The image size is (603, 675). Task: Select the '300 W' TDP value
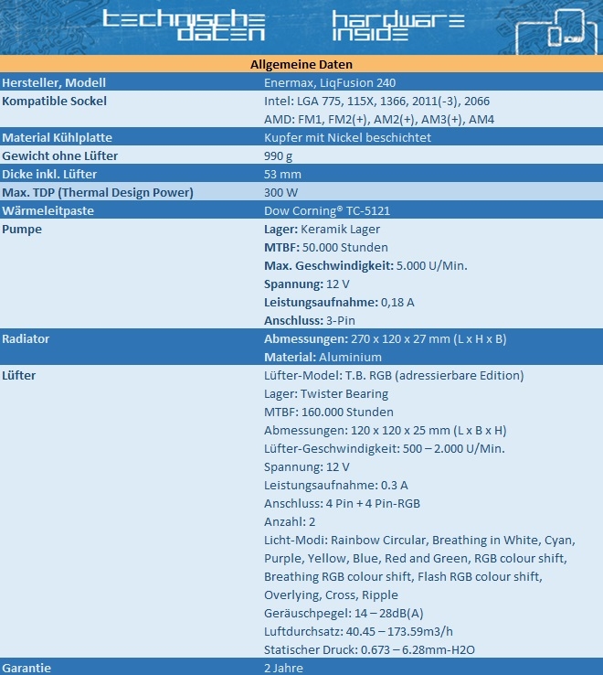click(280, 192)
